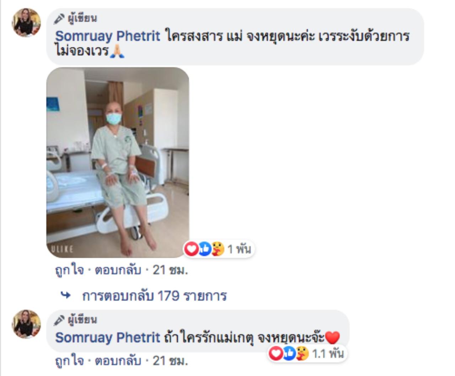Image resolution: width=455 pixels, height=376 pixels.
Task: Open Somruay Phetrit's name in the second comment
Action: coord(108,337)
